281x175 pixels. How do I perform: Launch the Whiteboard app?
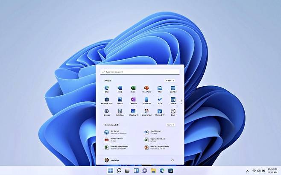(x=133, y=111)
